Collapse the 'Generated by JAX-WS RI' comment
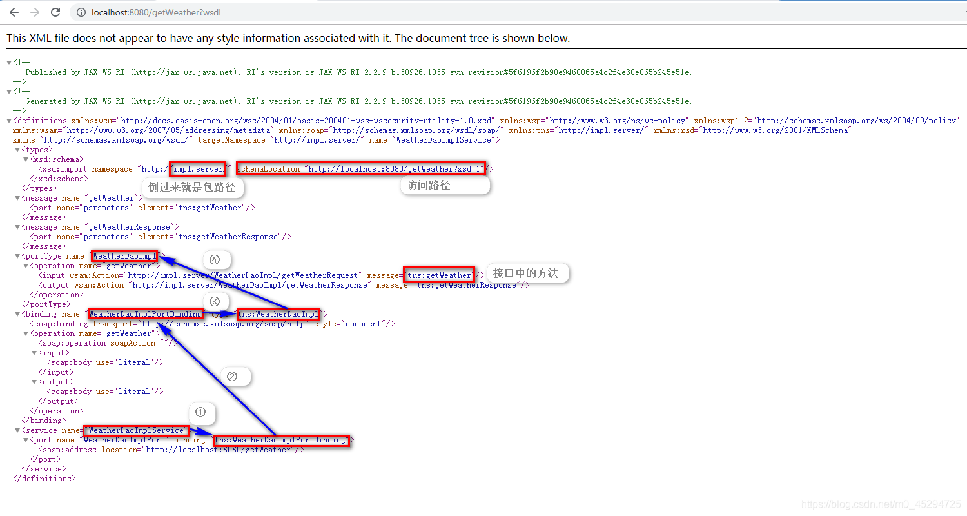The image size is (967, 516). click(9, 92)
